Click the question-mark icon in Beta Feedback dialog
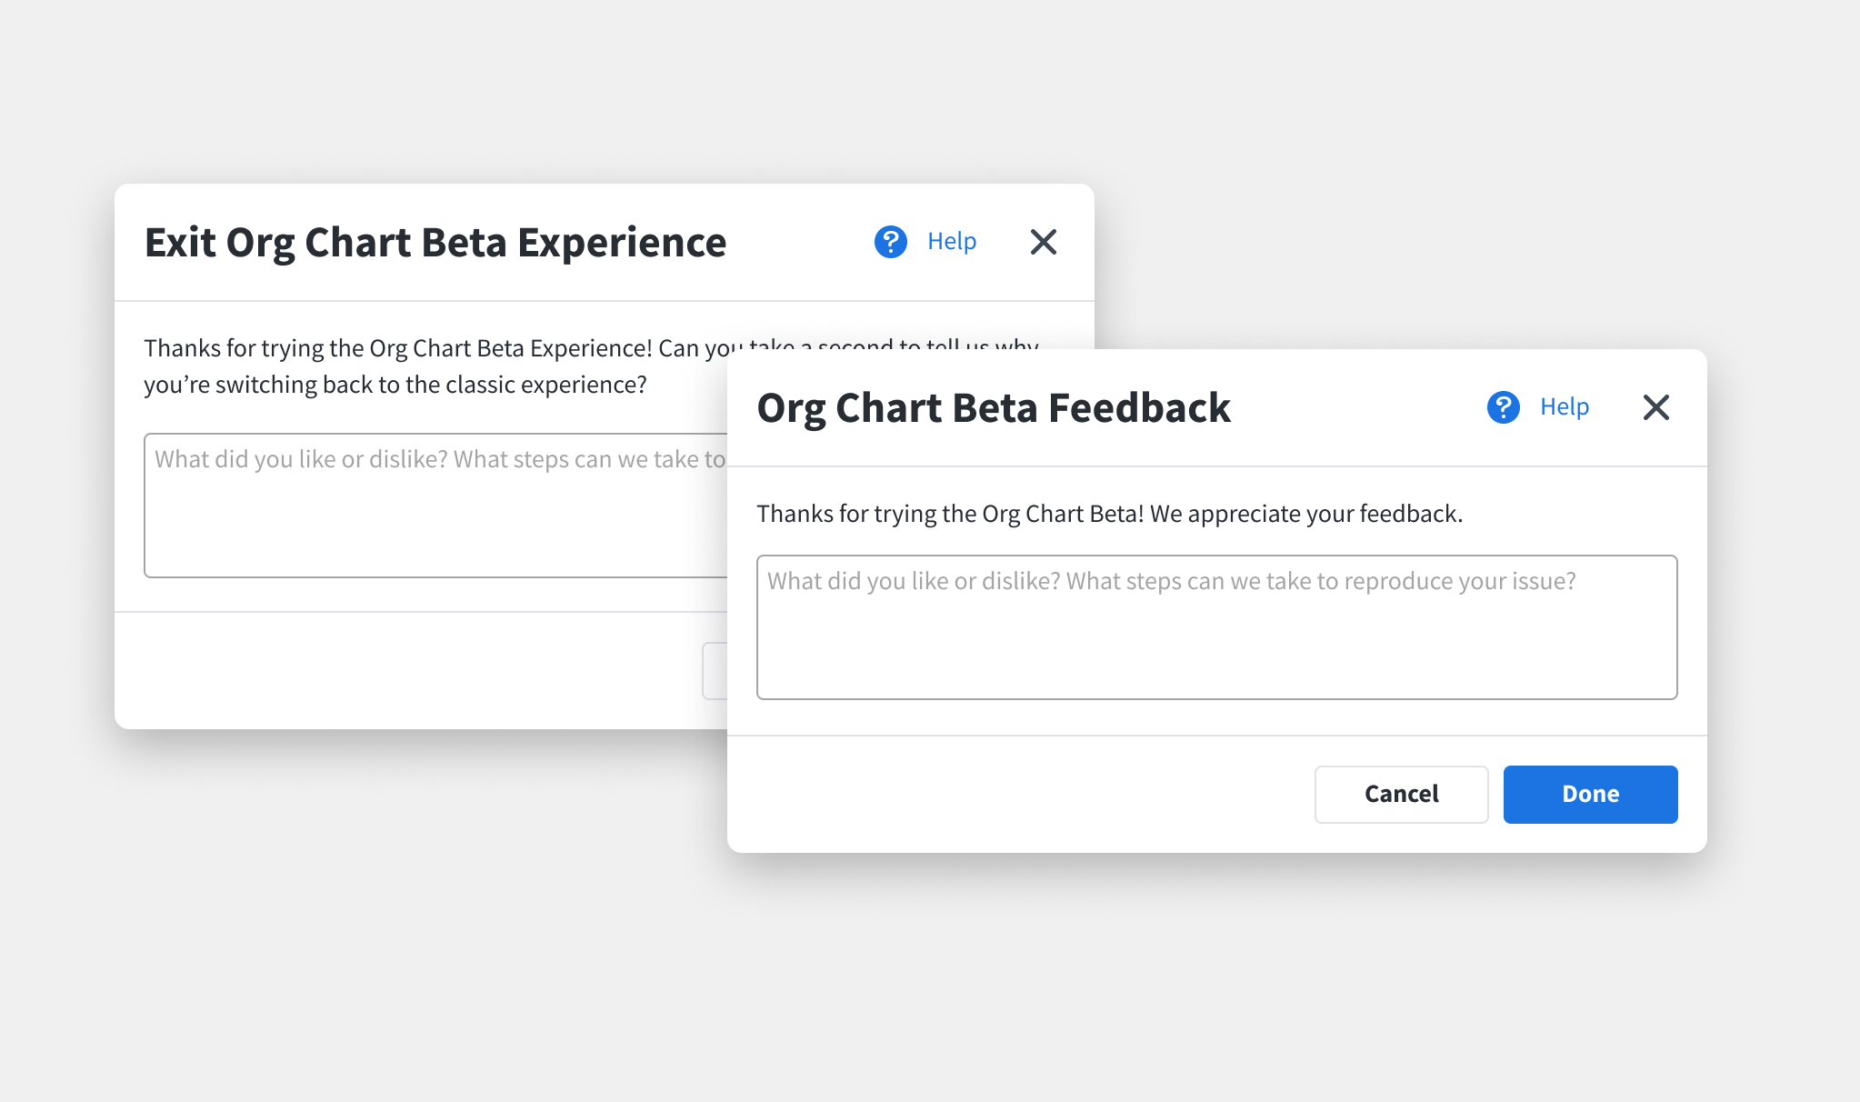 (1503, 407)
